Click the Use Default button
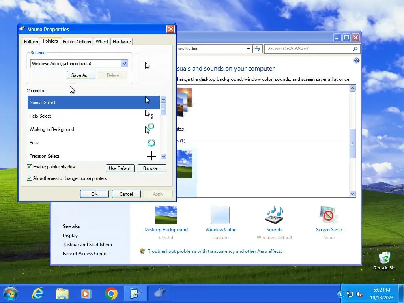Screen dimensions: 404x303 (x=120, y=168)
